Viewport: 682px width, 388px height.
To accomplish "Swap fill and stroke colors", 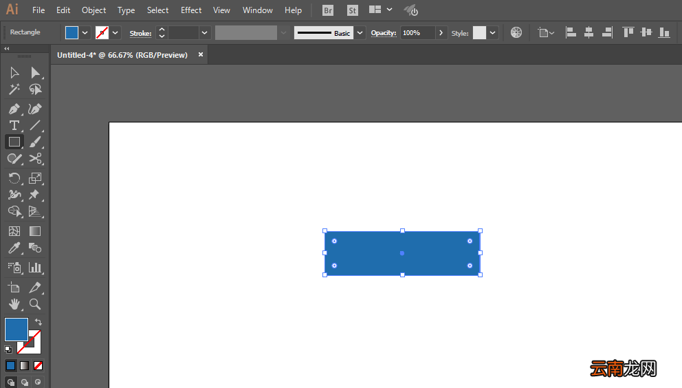I will click(38, 322).
